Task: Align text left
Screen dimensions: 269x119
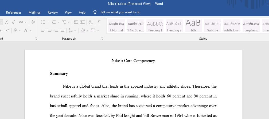Action: (x=43, y=30)
